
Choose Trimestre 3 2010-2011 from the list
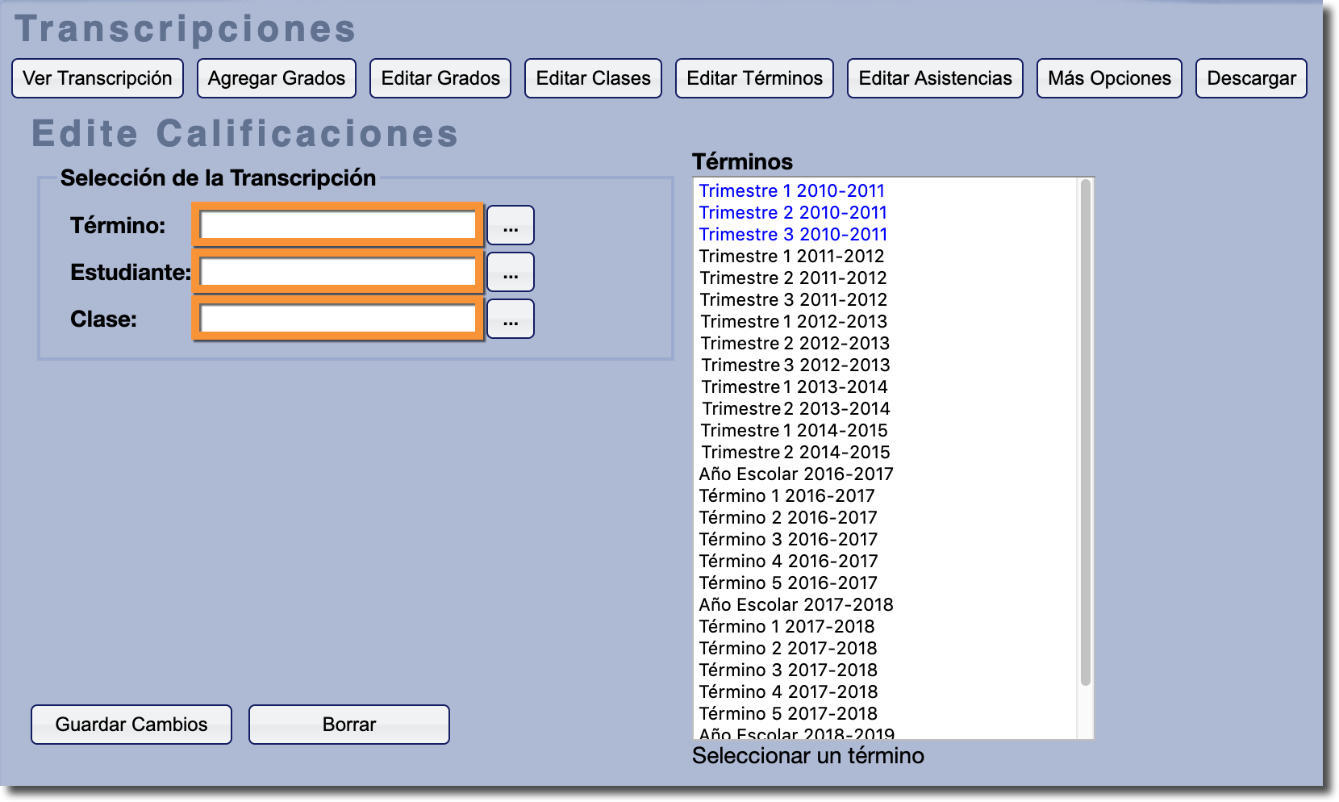[793, 235]
